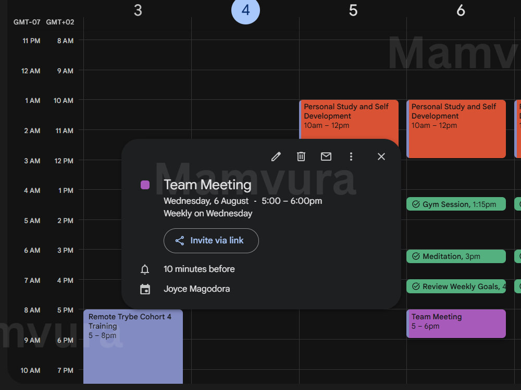
Task: Select day 6 in the header
Action: pos(461,10)
